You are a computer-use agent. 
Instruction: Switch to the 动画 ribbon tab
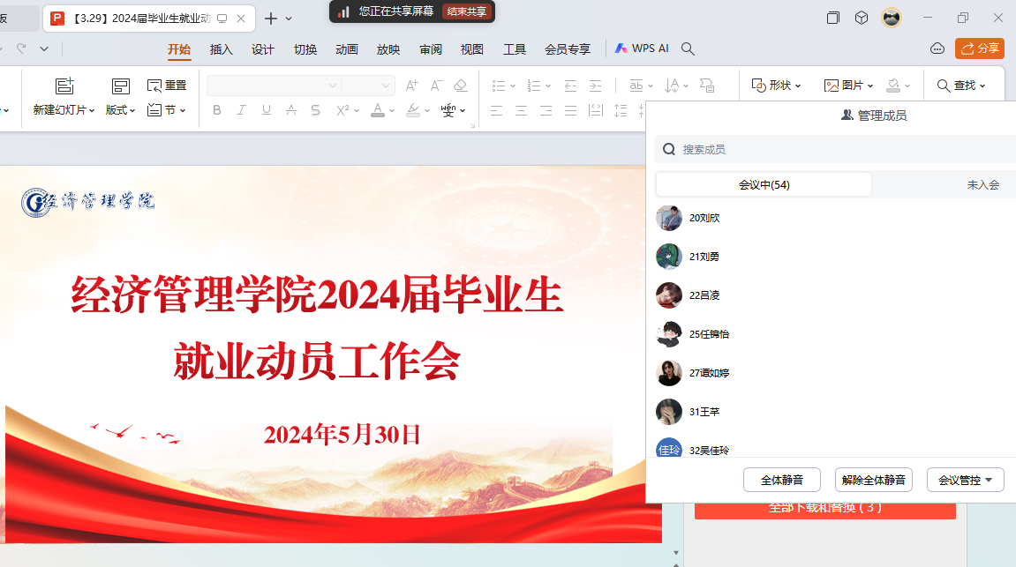point(347,49)
